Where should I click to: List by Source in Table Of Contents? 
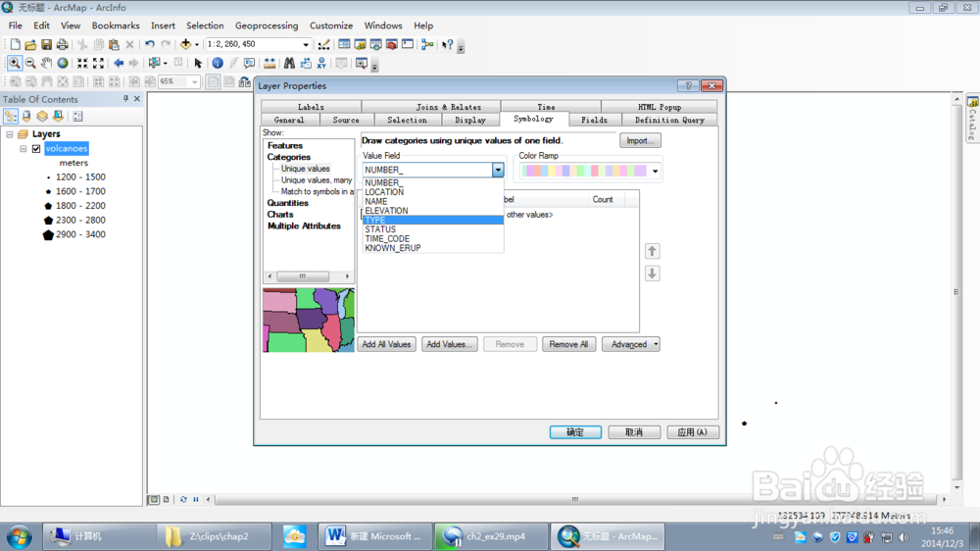point(26,117)
